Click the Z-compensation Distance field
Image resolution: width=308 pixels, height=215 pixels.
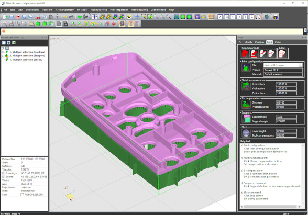point(286,103)
